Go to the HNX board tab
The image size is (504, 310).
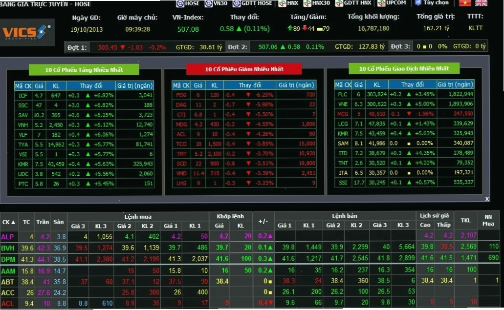288,3
